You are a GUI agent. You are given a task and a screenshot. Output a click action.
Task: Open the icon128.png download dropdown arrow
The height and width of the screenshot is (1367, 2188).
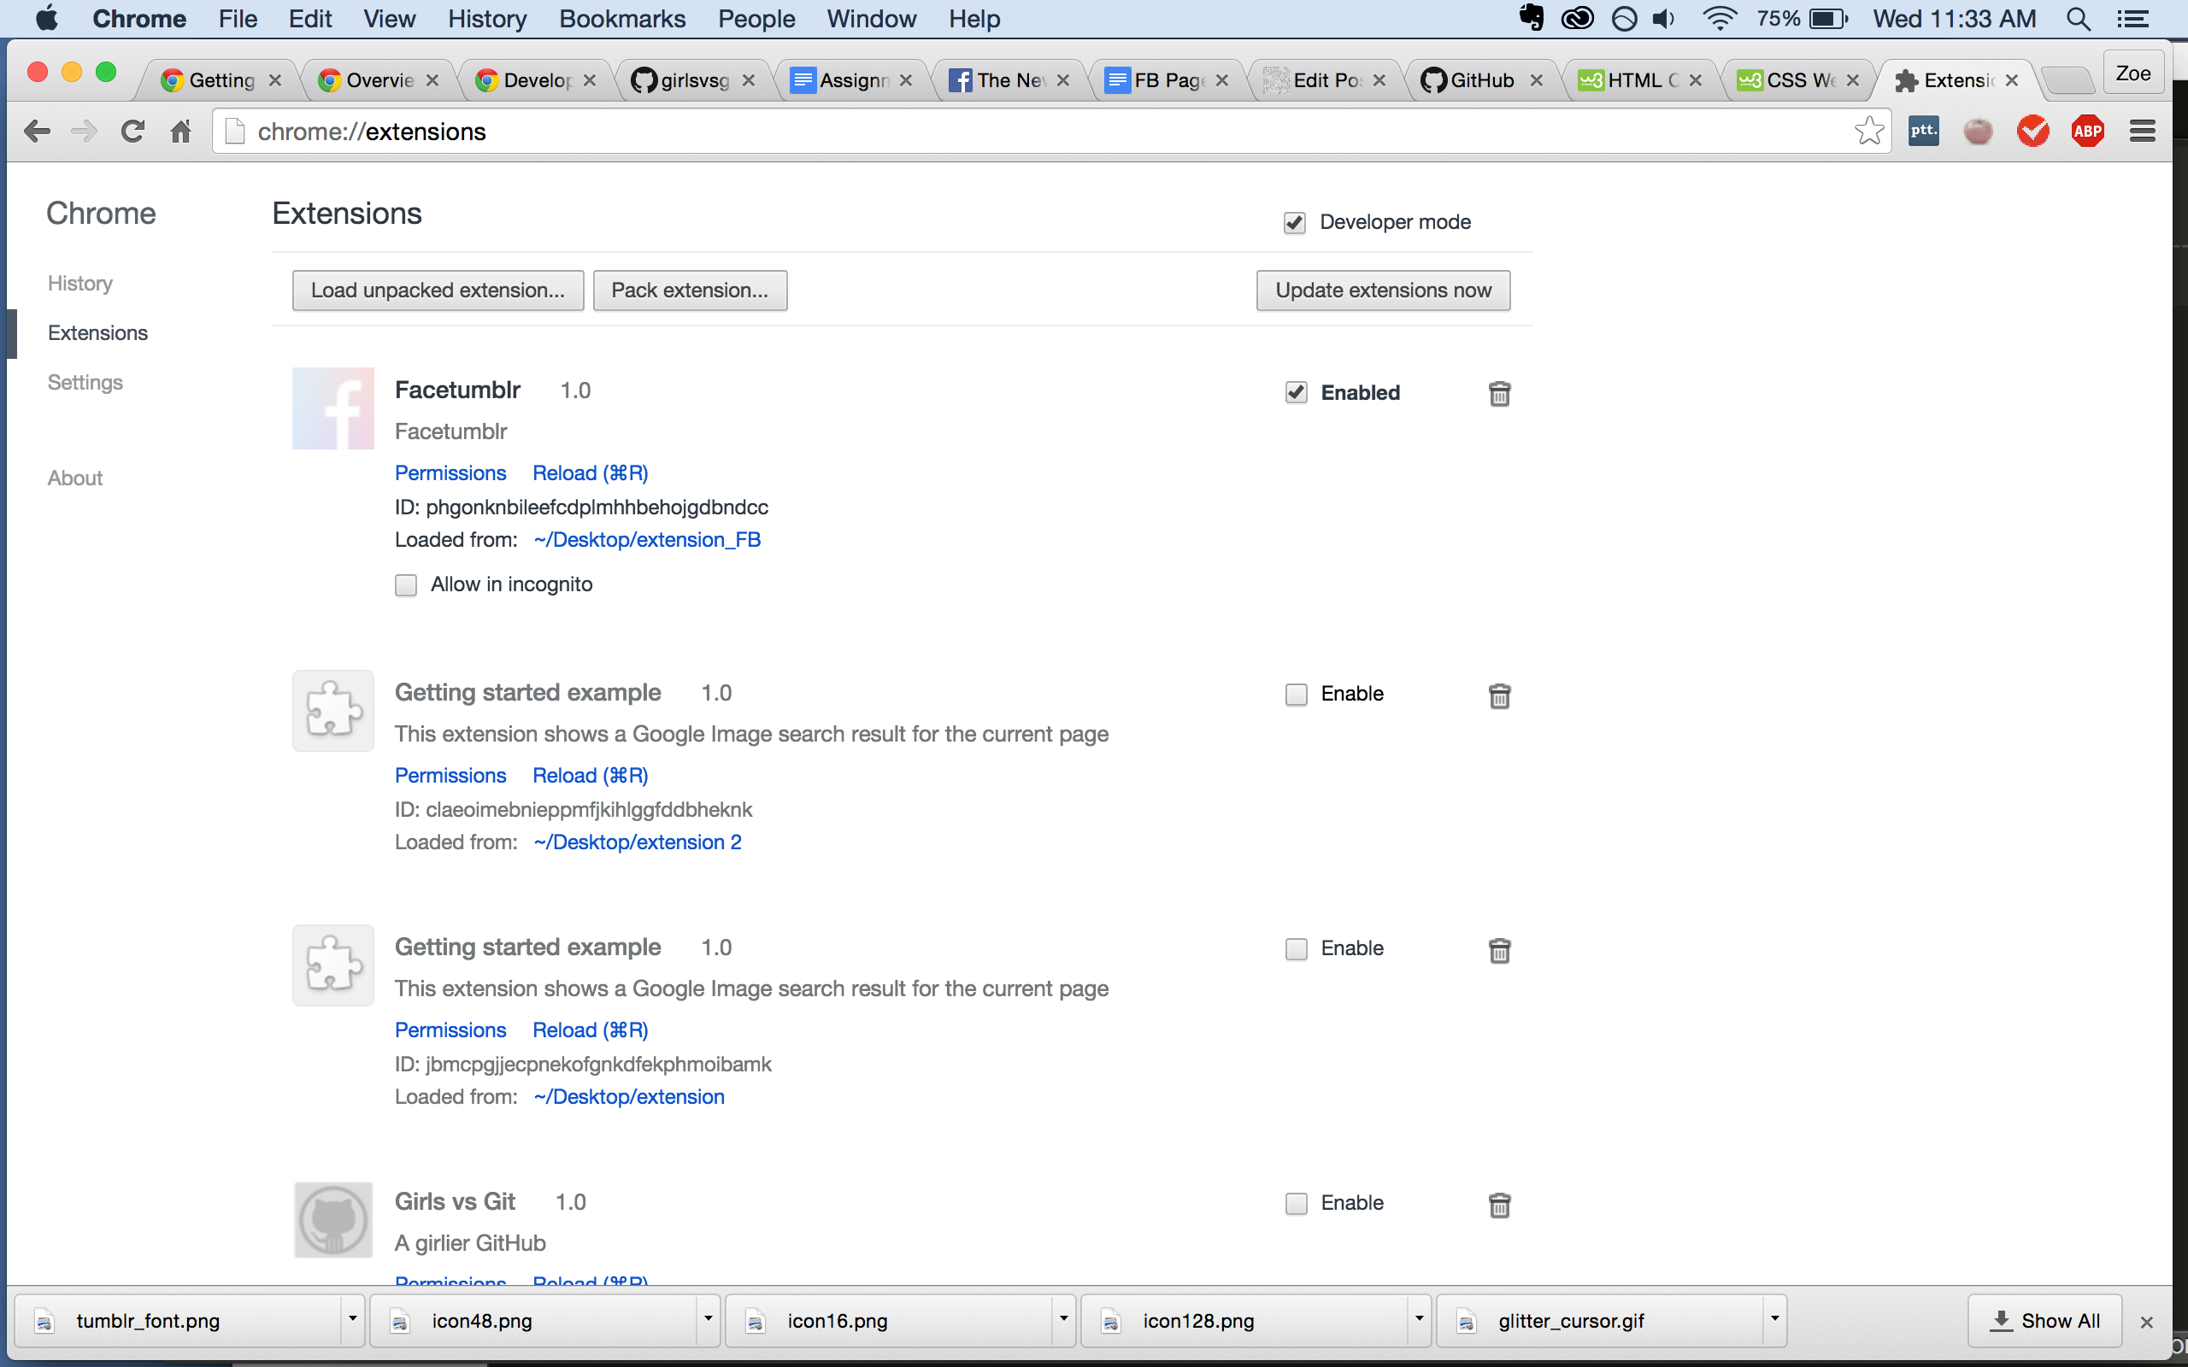1419,1319
